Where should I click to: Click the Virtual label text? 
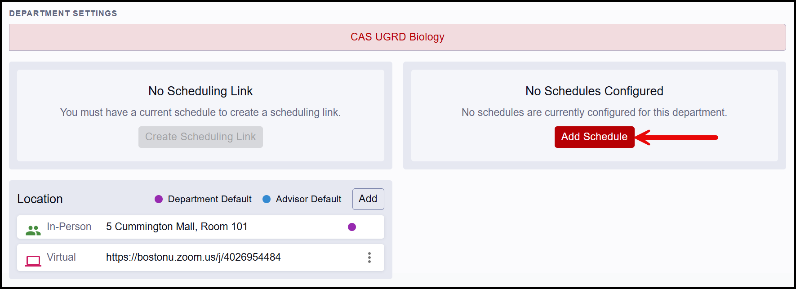(x=62, y=257)
